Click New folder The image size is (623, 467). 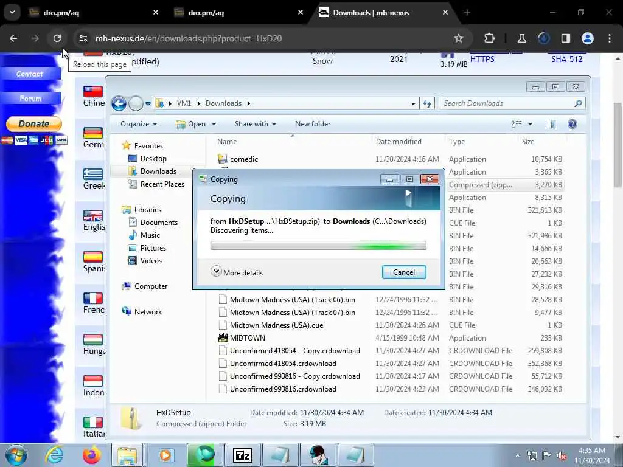[x=313, y=124]
